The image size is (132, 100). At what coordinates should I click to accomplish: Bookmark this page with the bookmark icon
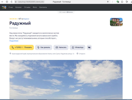click(x=108, y=2)
